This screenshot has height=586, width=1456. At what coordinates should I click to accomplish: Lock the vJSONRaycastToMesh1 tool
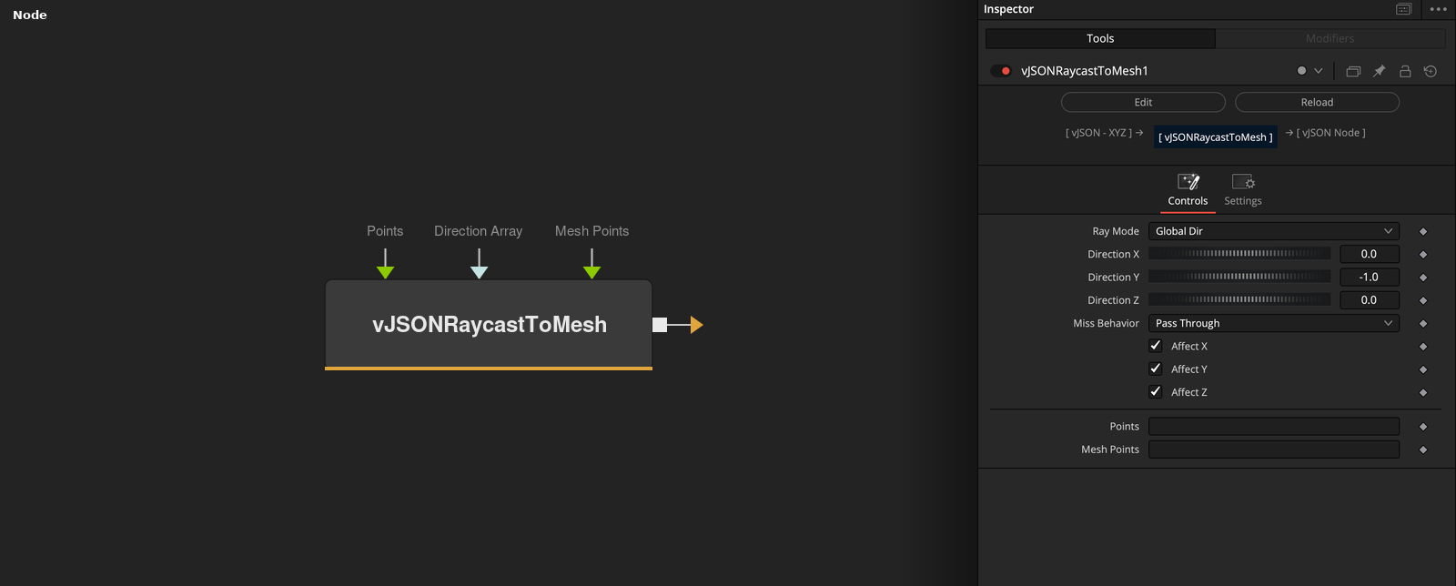tap(1405, 71)
